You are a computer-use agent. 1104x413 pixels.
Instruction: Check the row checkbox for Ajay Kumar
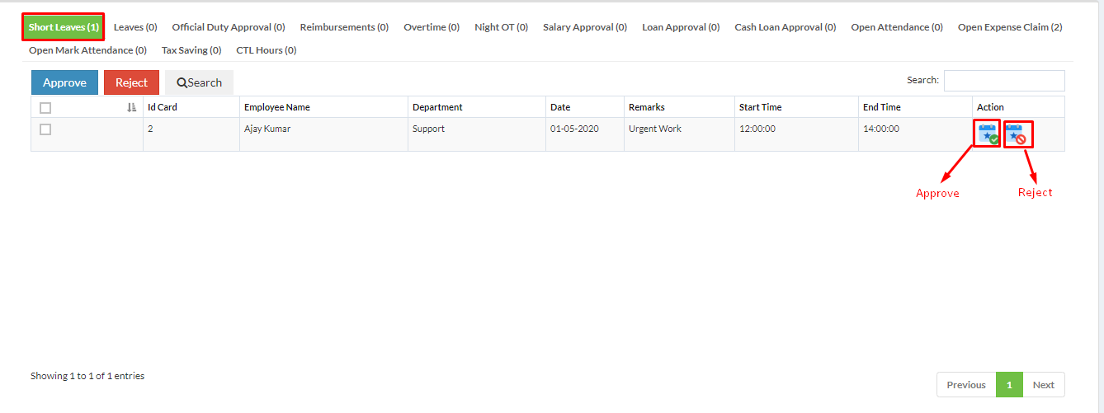coord(45,129)
